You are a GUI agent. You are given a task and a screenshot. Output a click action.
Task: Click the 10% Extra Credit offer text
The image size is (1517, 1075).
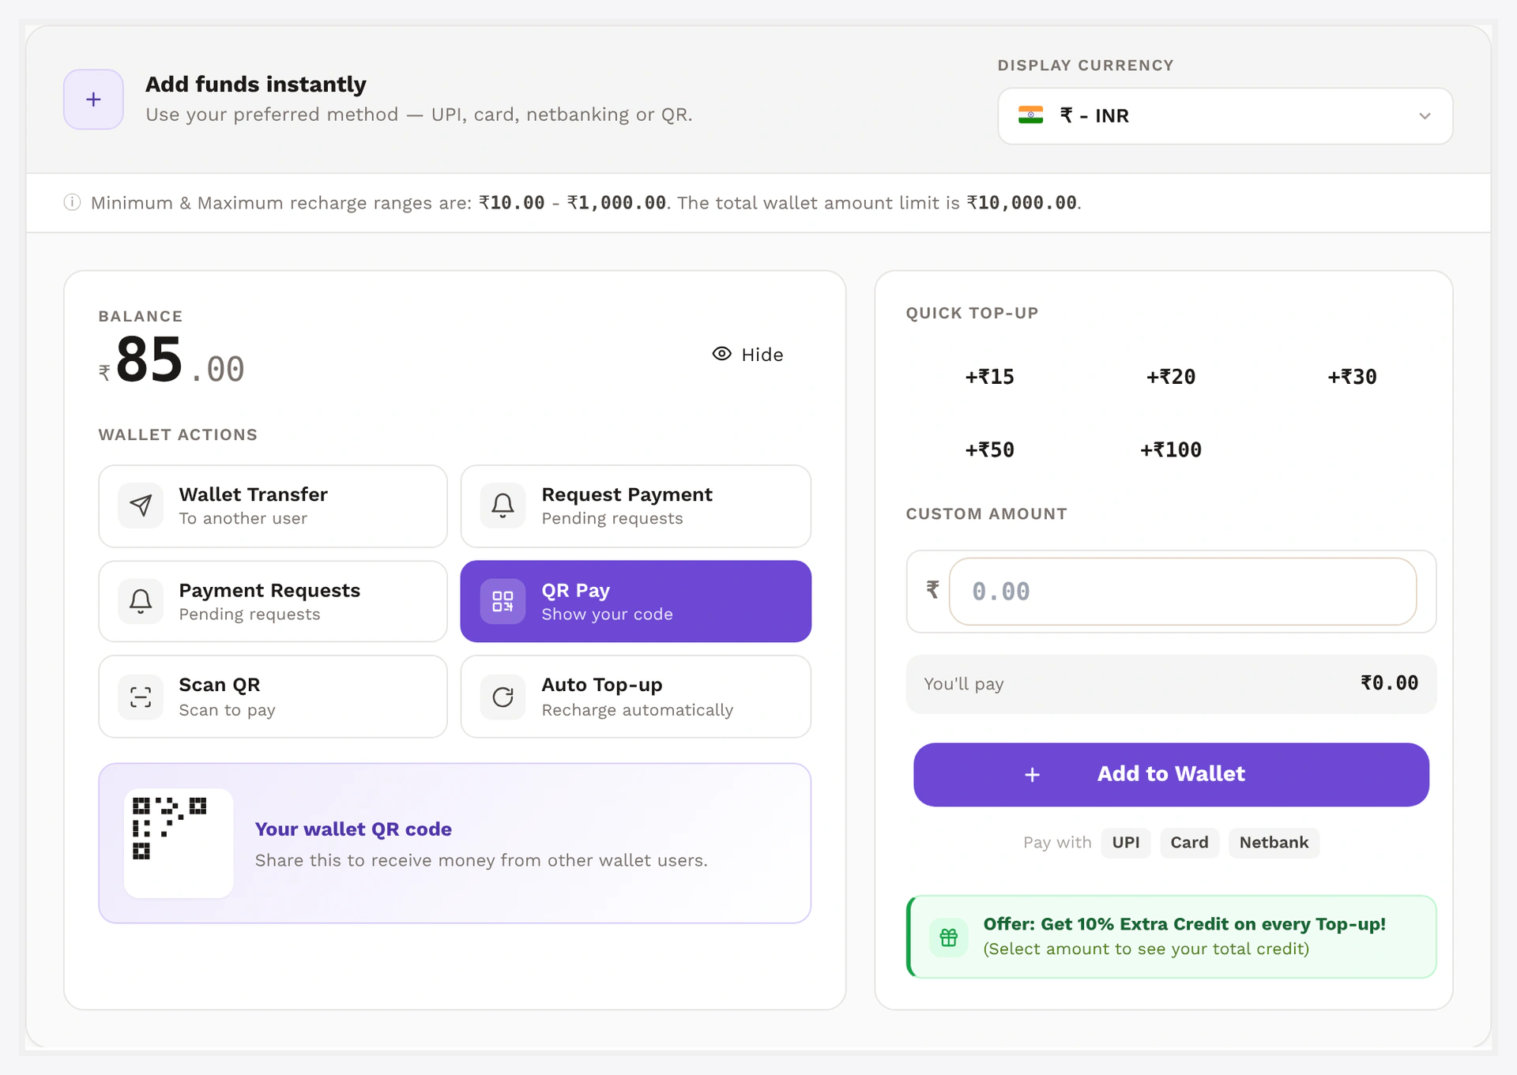tap(1184, 924)
